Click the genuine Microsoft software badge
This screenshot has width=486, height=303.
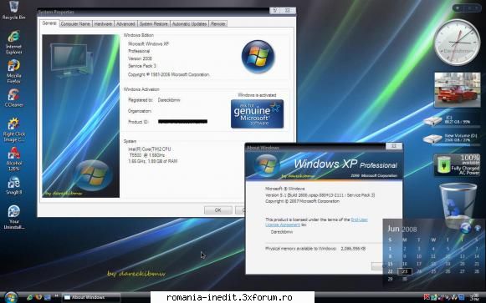tap(257, 114)
